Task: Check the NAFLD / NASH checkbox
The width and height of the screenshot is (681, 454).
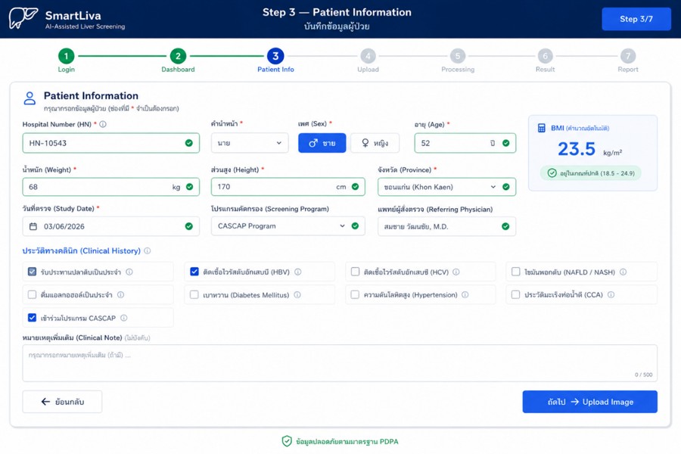Action: [516, 272]
